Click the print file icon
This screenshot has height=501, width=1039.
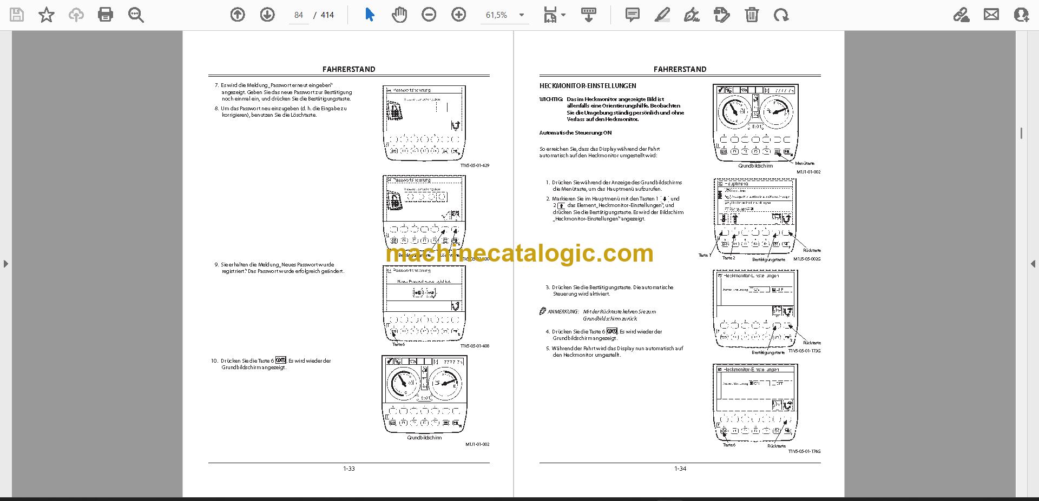click(106, 15)
